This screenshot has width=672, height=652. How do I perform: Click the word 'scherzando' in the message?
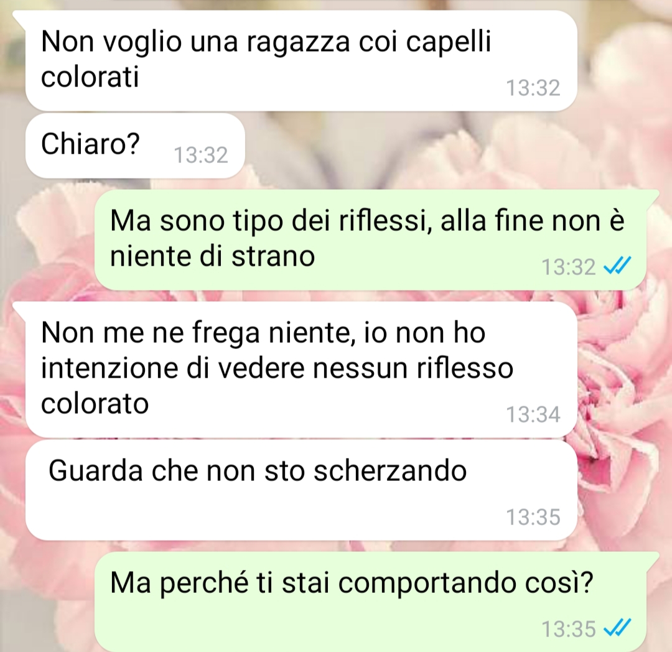390,470
